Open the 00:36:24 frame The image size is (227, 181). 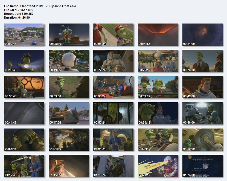coord(113,87)
